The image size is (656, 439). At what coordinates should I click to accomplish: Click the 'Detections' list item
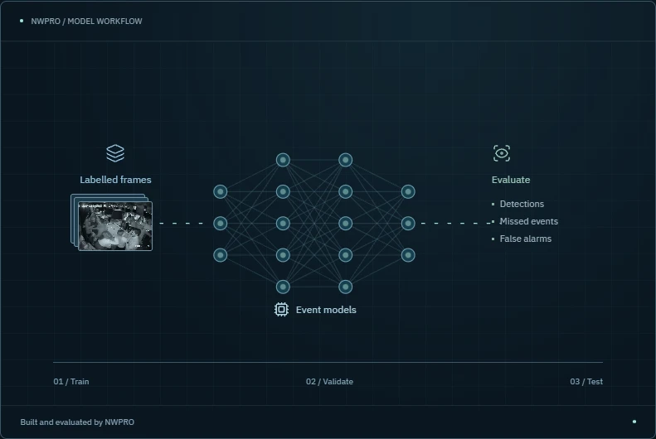click(x=522, y=204)
